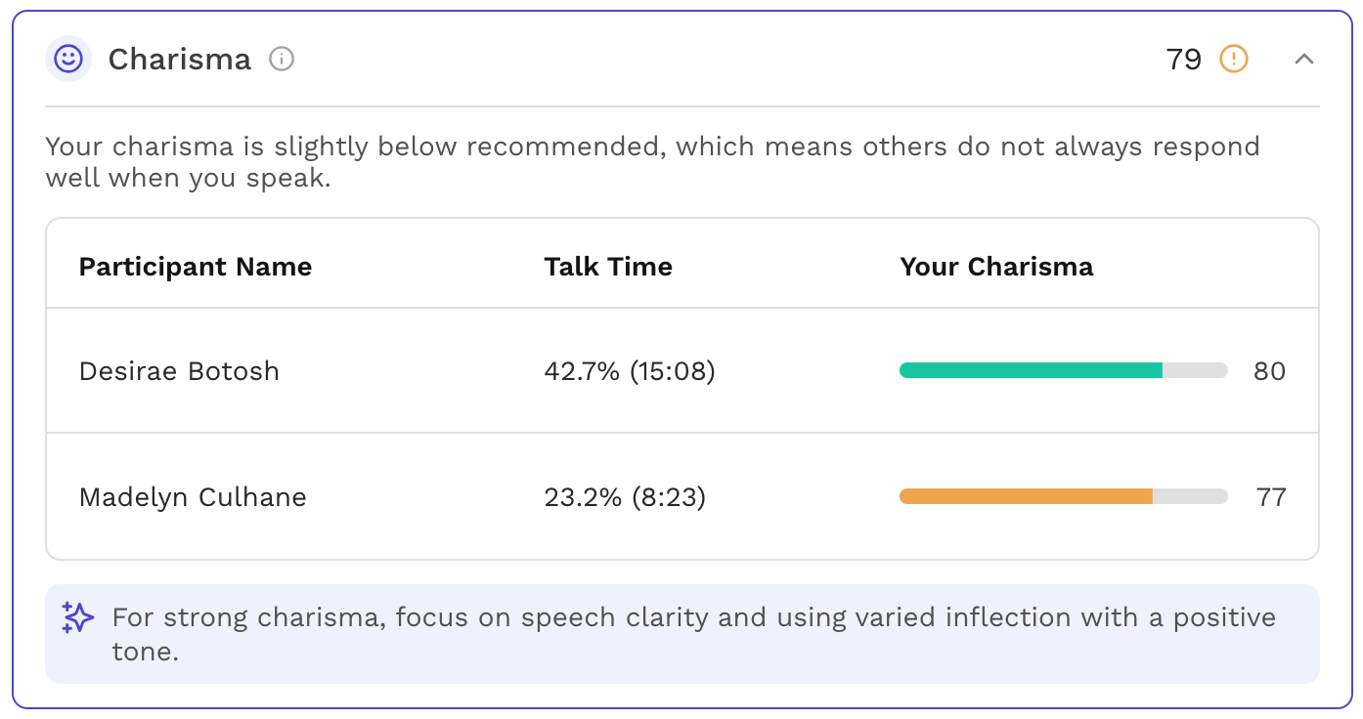Collapse the Charisma section with chevron
The height and width of the screenshot is (719, 1363).
(1303, 60)
